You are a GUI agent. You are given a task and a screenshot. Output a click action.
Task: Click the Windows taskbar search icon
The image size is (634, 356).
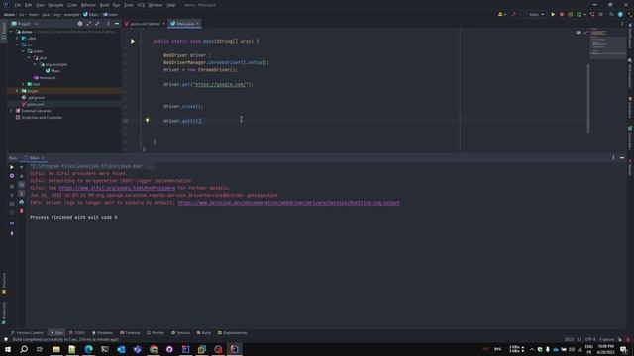(x=24, y=349)
